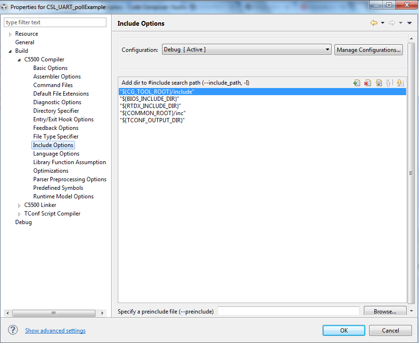The height and width of the screenshot is (343, 419).
Task: Click the Help question mark icon
Action: click(13, 330)
